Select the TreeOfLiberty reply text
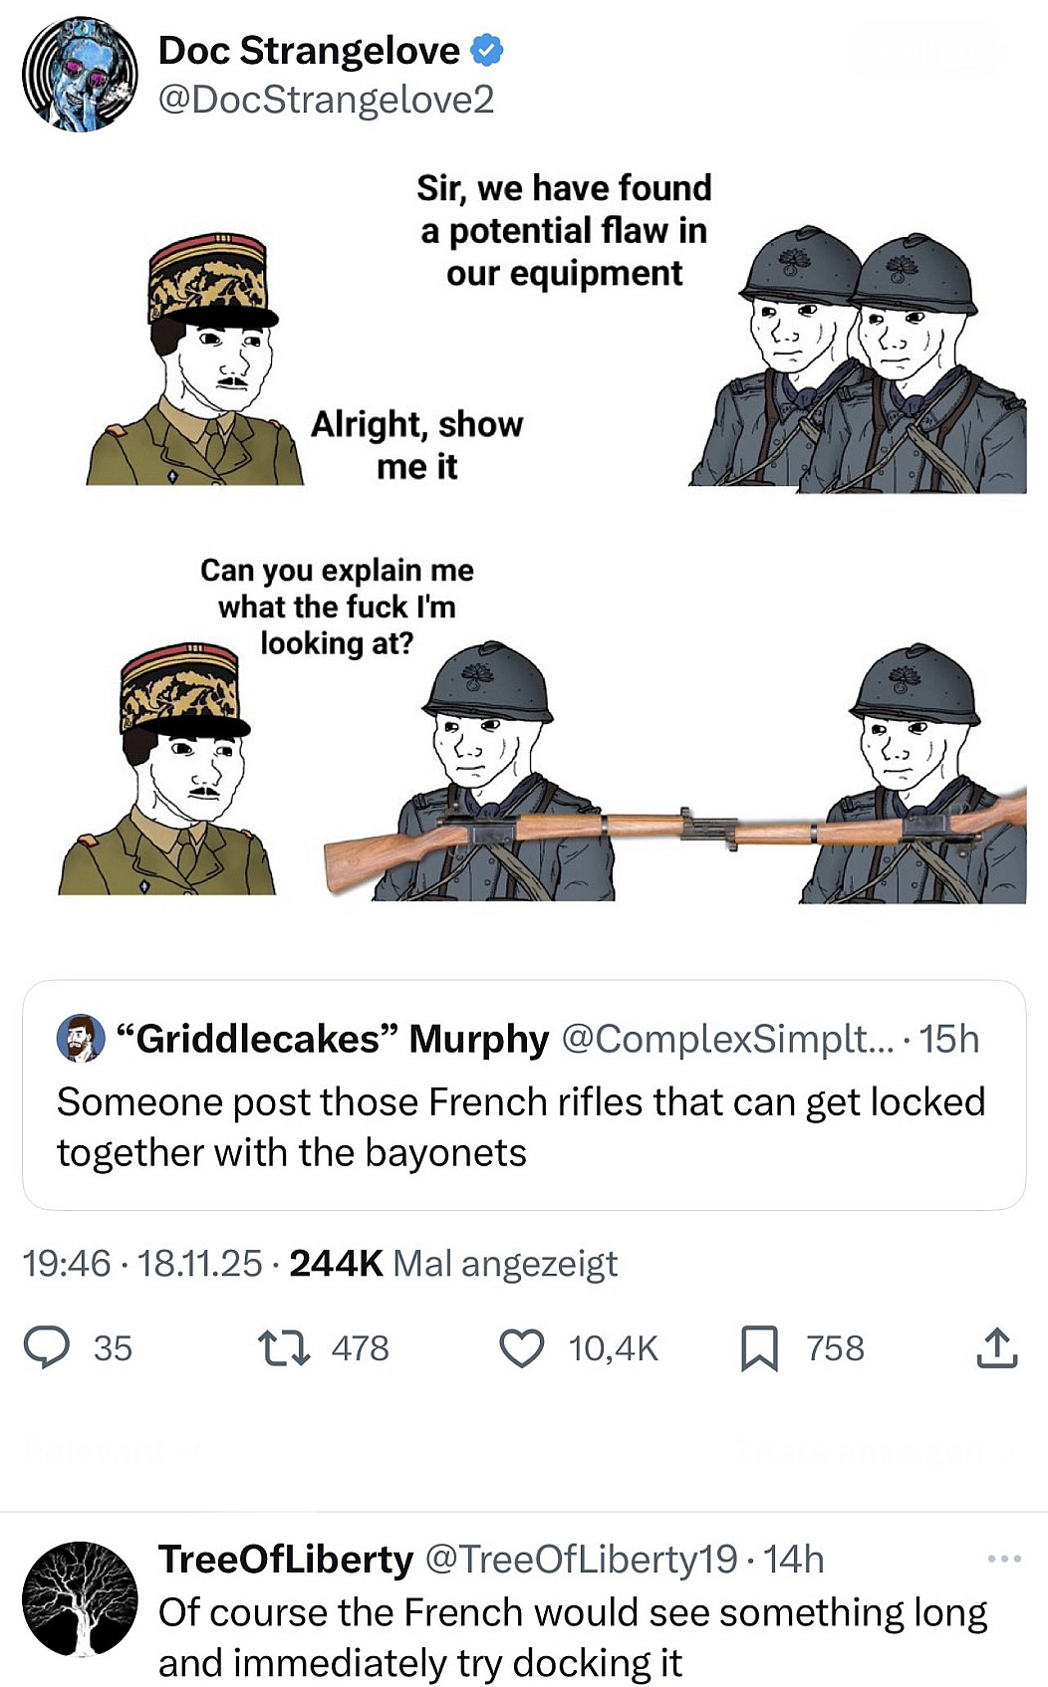The height and width of the screenshot is (1687, 1048). click(x=573, y=1637)
